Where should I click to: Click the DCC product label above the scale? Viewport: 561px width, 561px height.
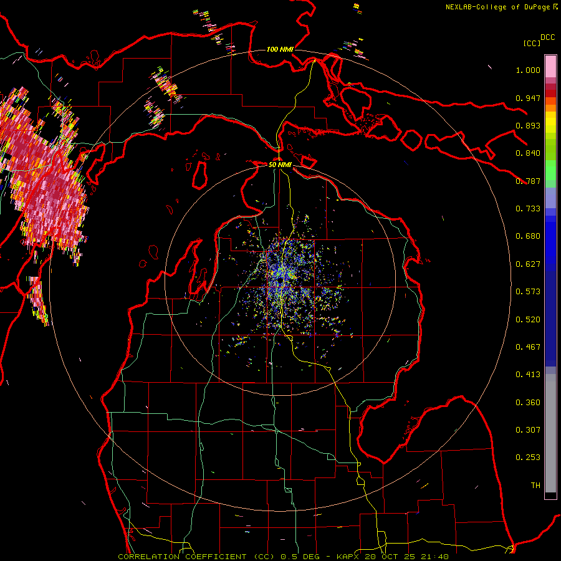547,37
